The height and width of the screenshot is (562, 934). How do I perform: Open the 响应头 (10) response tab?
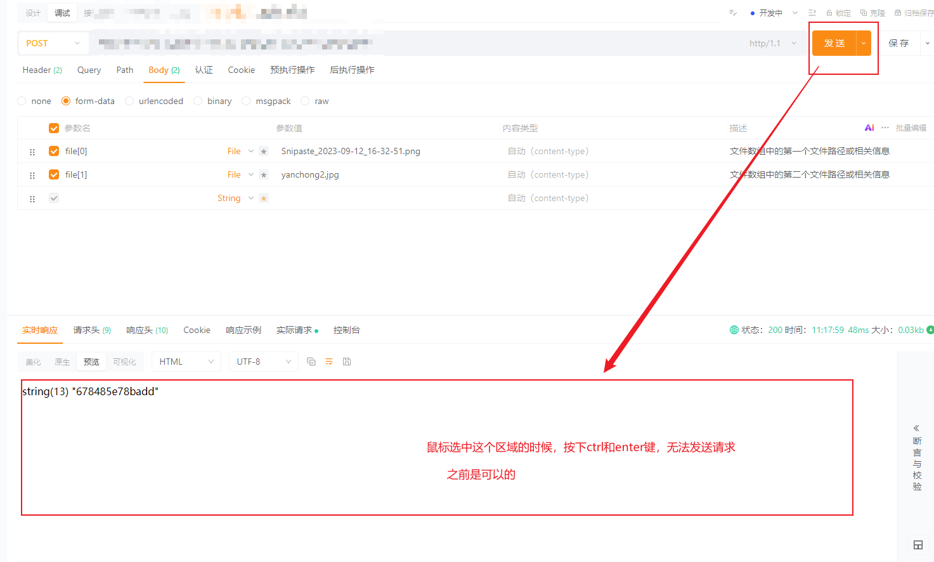pyautogui.click(x=147, y=330)
